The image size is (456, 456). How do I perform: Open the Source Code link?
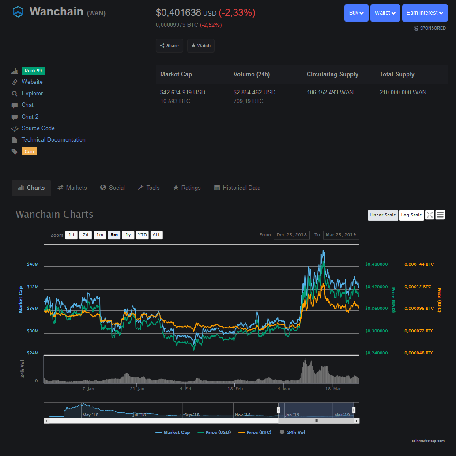click(x=38, y=128)
